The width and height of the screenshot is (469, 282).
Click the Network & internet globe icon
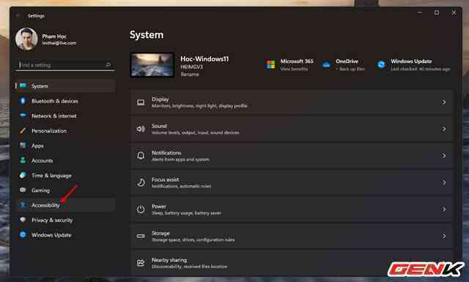pyautogui.click(x=23, y=116)
